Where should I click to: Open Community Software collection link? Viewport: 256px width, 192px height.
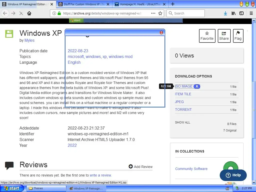tap(191, 169)
